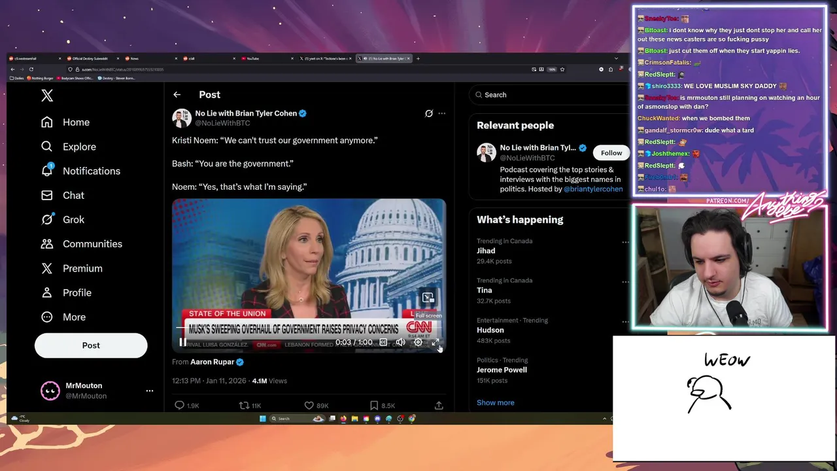Open Chat in the sidebar

tap(63, 195)
